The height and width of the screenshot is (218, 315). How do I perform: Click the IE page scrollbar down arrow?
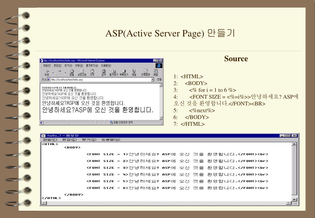pyautogui.click(x=161, y=118)
